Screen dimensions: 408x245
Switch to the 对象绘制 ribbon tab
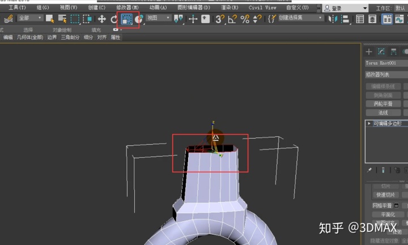tap(62, 30)
